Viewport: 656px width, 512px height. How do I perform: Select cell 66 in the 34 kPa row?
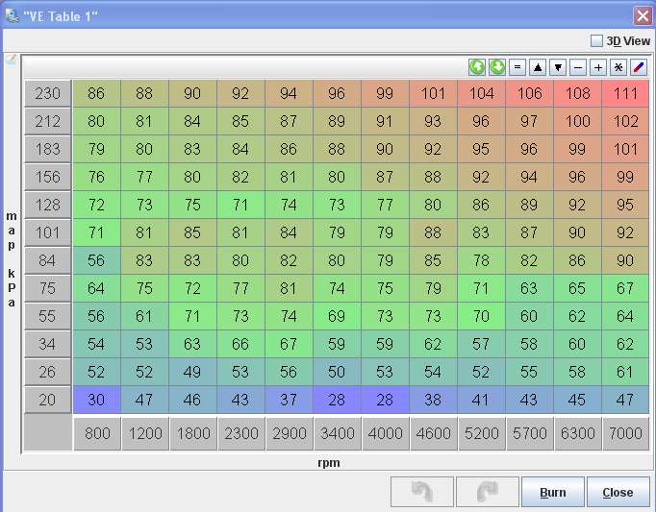(x=240, y=344)
